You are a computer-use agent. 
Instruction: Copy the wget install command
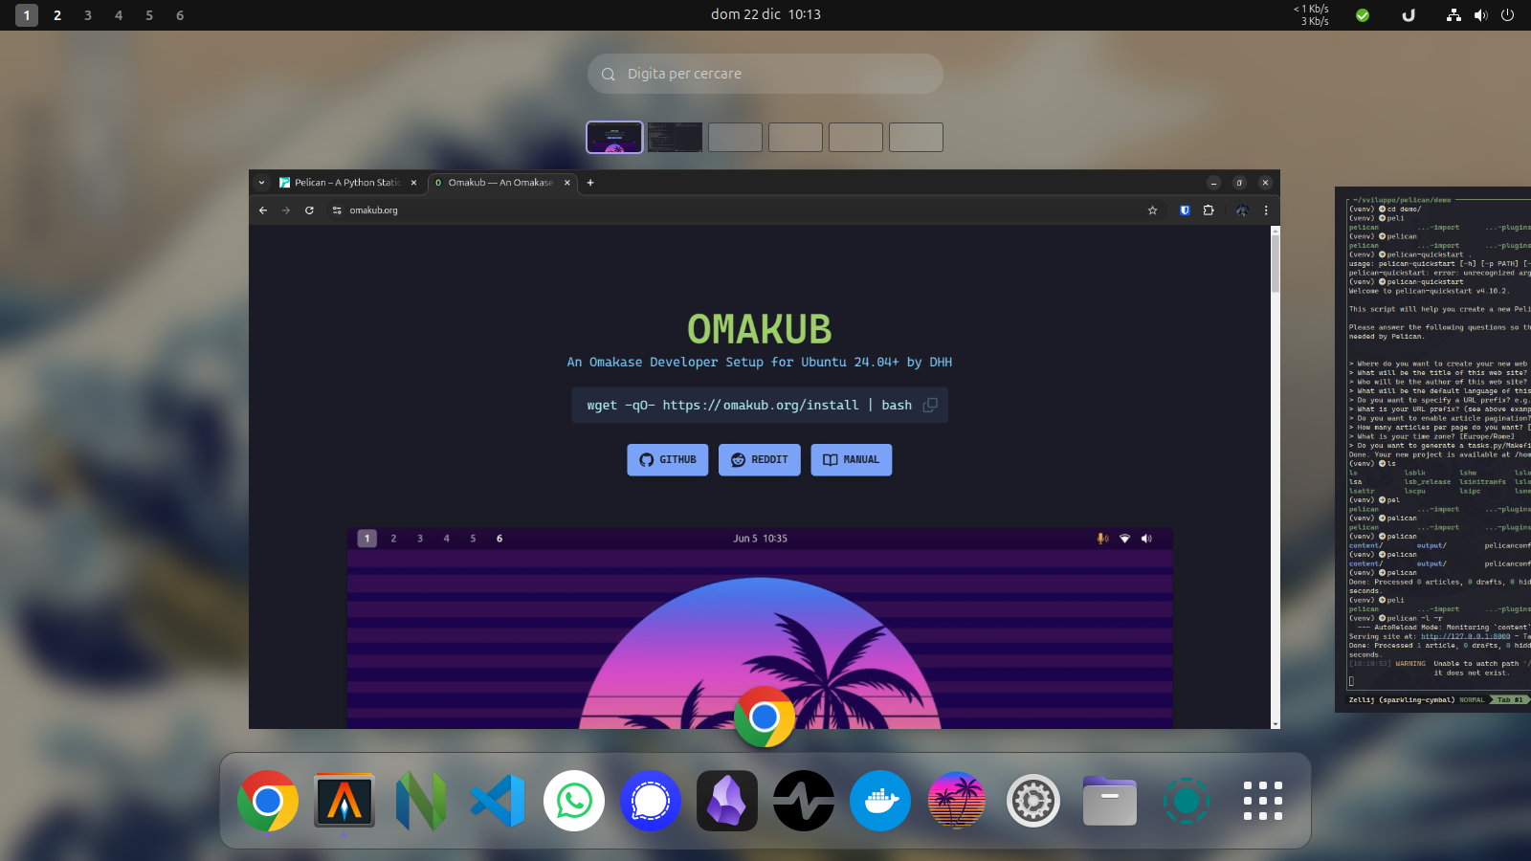(929, 406)
